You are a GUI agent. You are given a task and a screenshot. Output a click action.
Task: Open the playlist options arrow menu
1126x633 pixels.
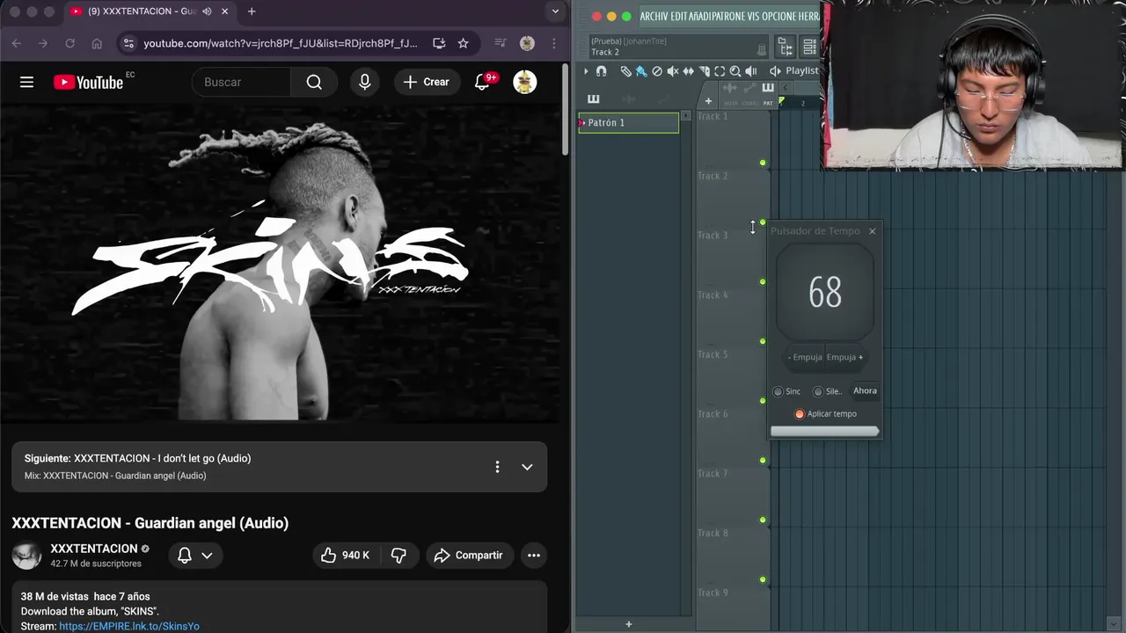(x=586, y=71)
